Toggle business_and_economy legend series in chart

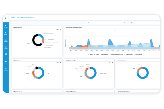(94, 54)
